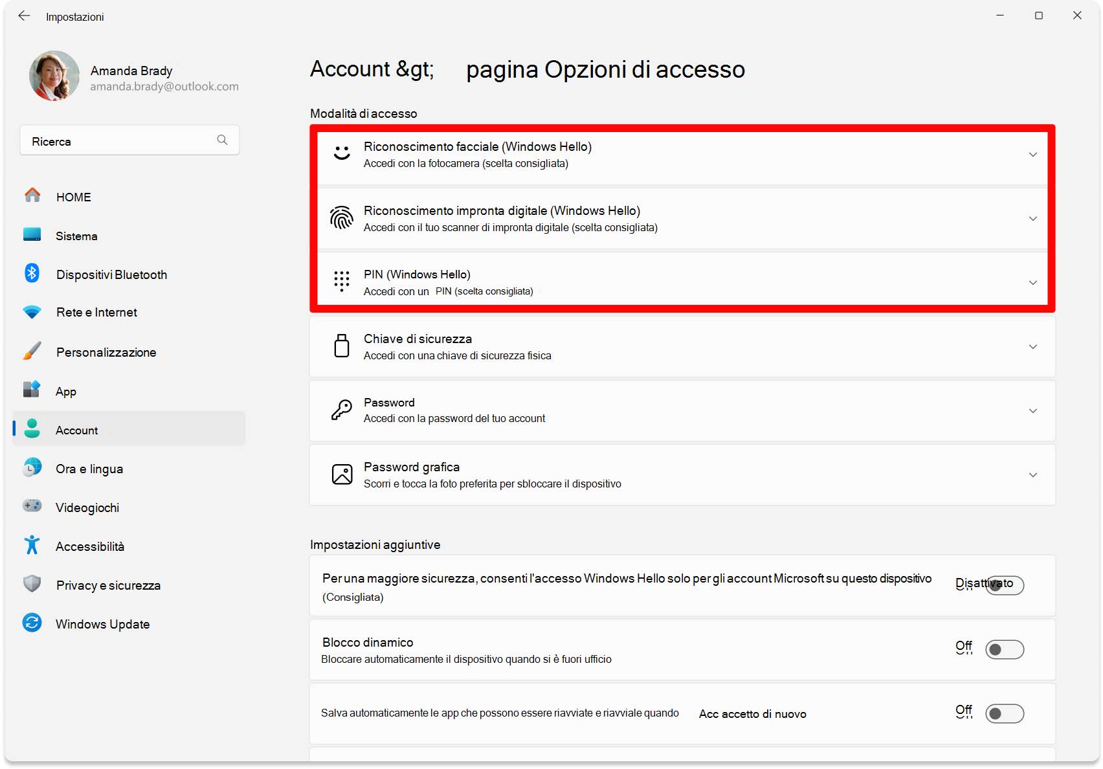Viewport: 1103px width, 769px height.
Task: Click the Windows Update sync icon
Action: 32,623
